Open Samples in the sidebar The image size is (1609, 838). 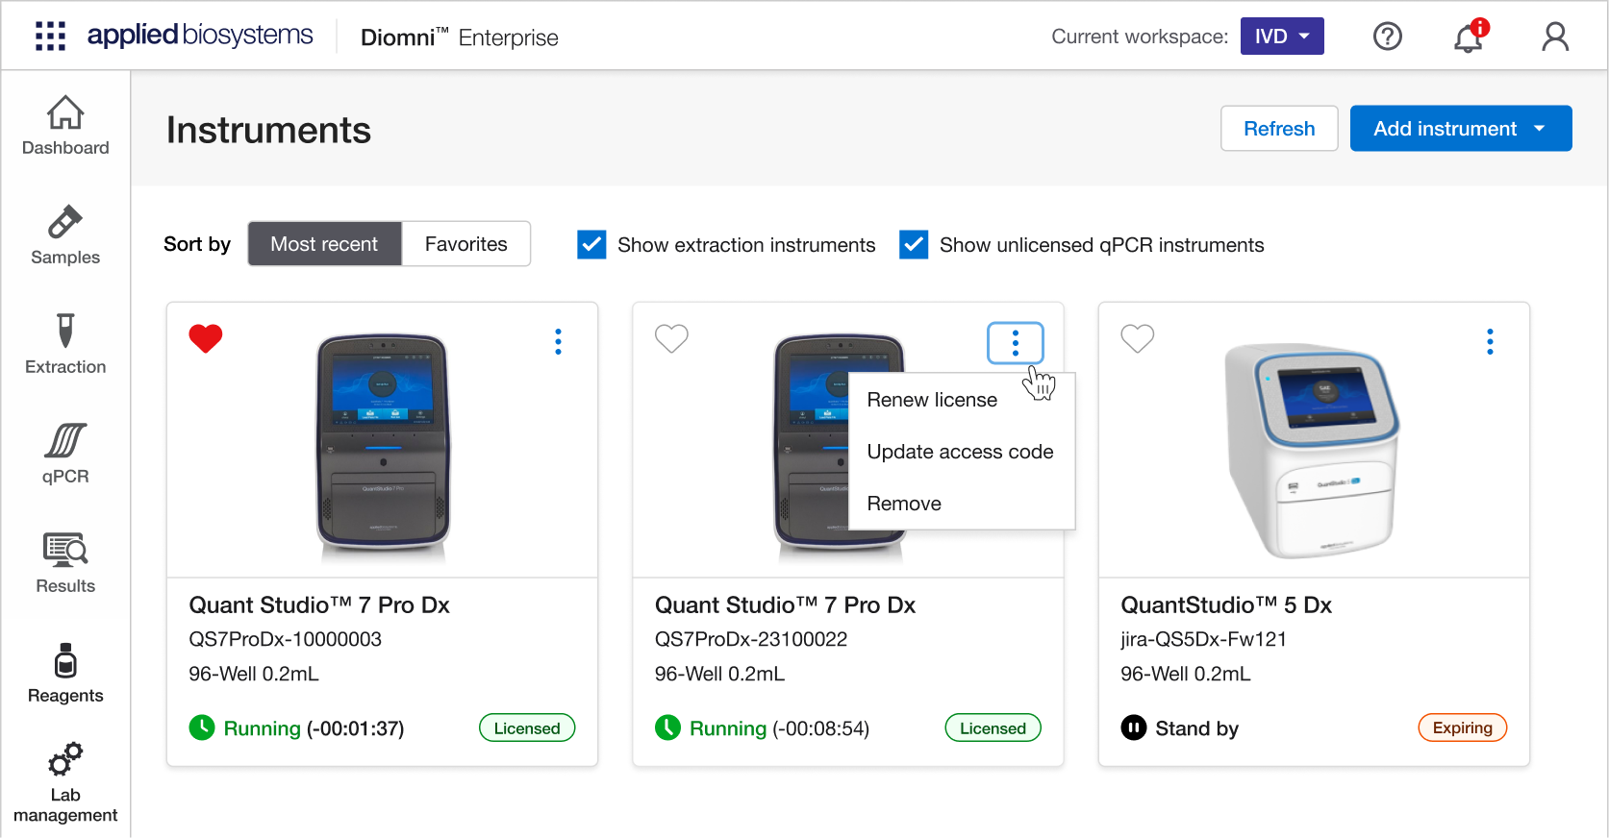click(65, 235)
